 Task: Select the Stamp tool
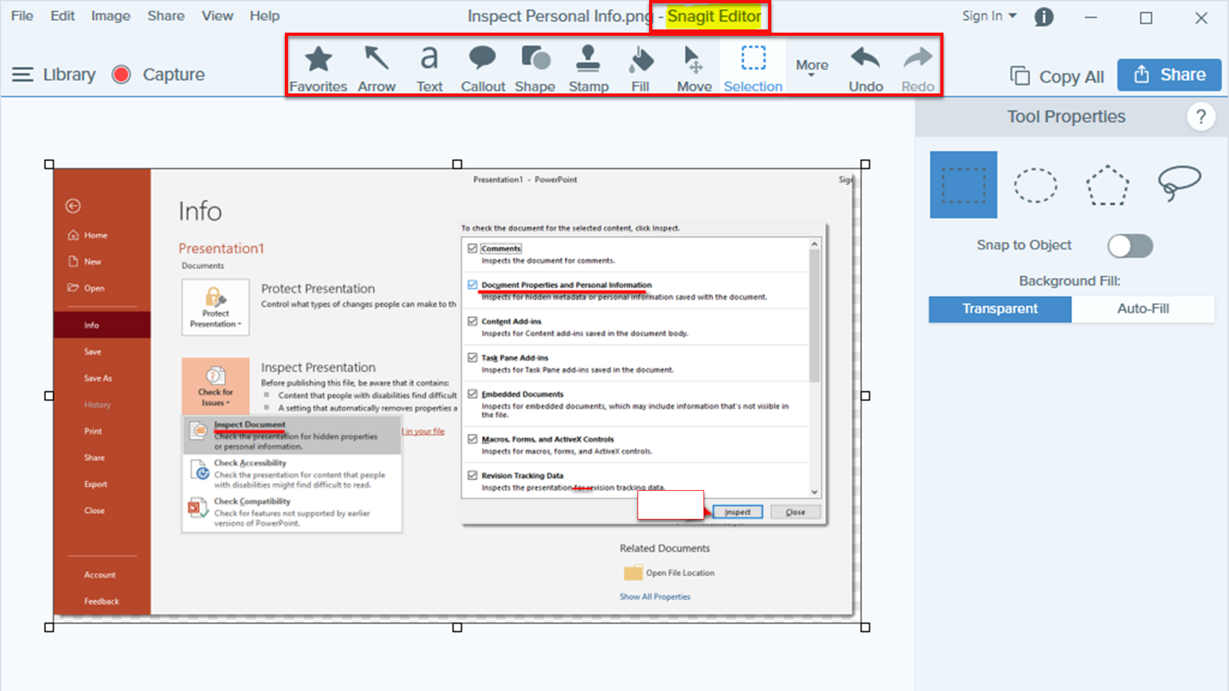[588, 67]
